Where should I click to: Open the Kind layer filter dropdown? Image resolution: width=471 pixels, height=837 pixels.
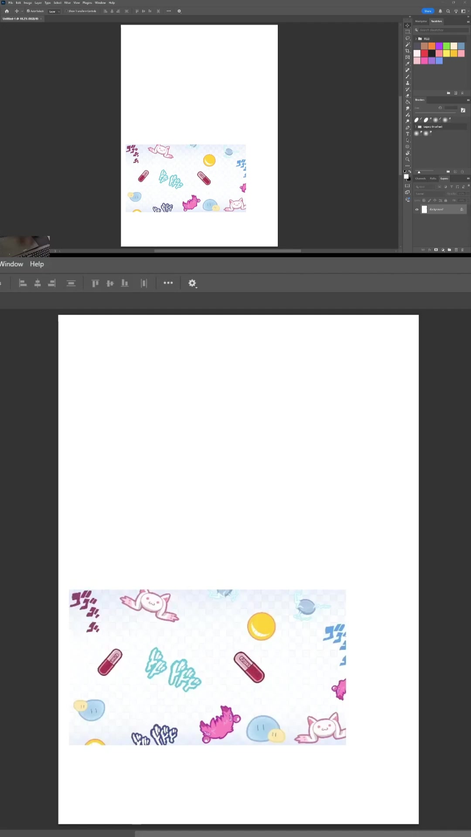(425, 187)
